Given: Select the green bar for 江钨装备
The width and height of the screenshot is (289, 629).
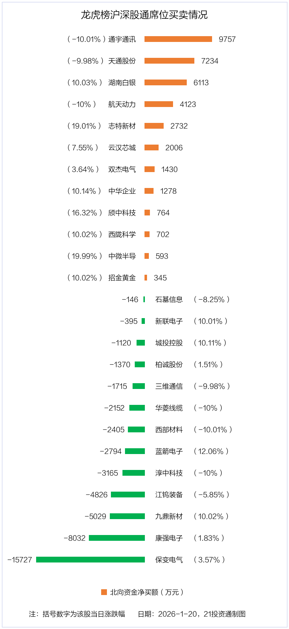Looking at the screenshot, I should click(x=128, y=495).
